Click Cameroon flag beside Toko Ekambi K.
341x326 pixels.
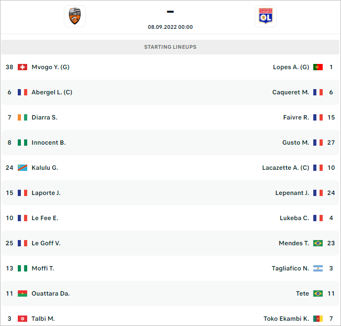[x=318, y=319]
